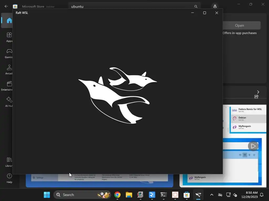Open Help in Store sidebar
This screenshot has width=269, height=201.
tap(9, 178)
